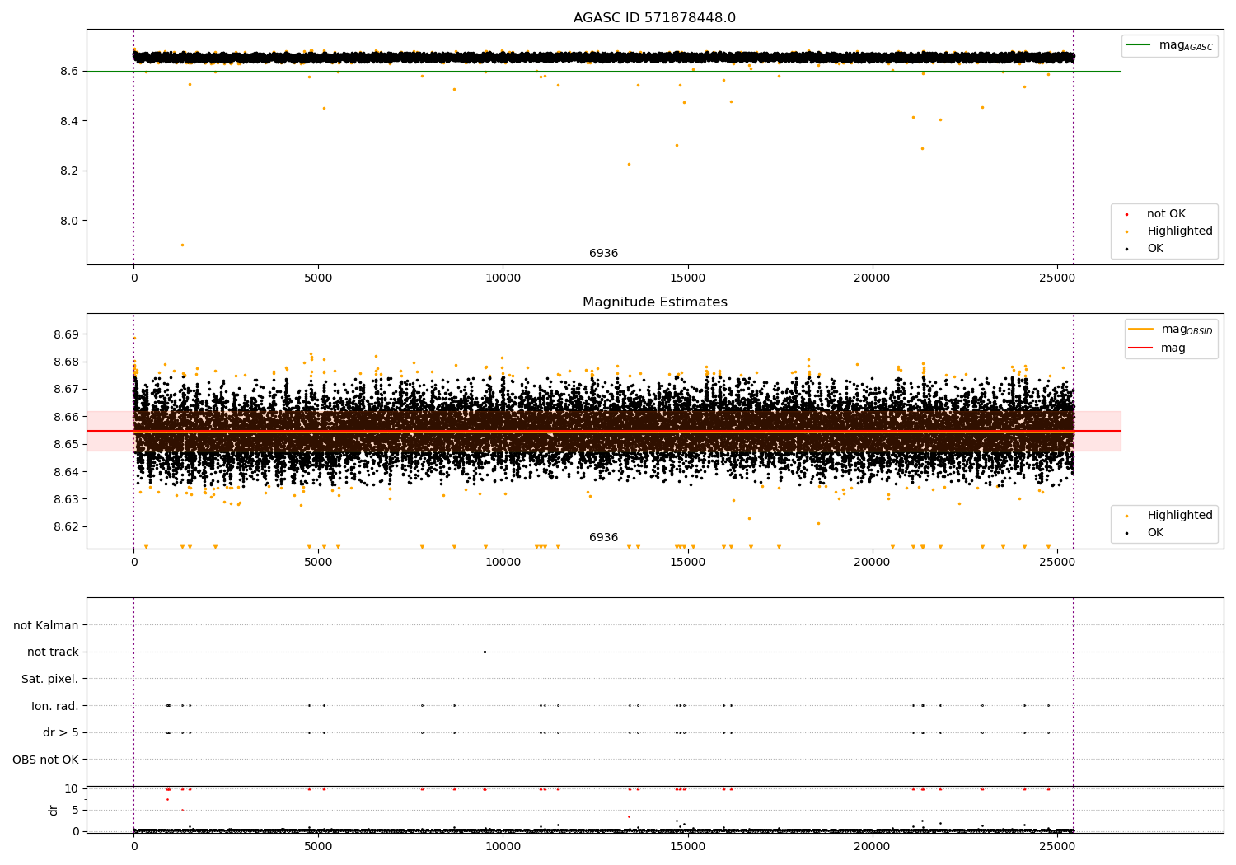Click the 8.62 y-axis tick label

pos(65,527)
